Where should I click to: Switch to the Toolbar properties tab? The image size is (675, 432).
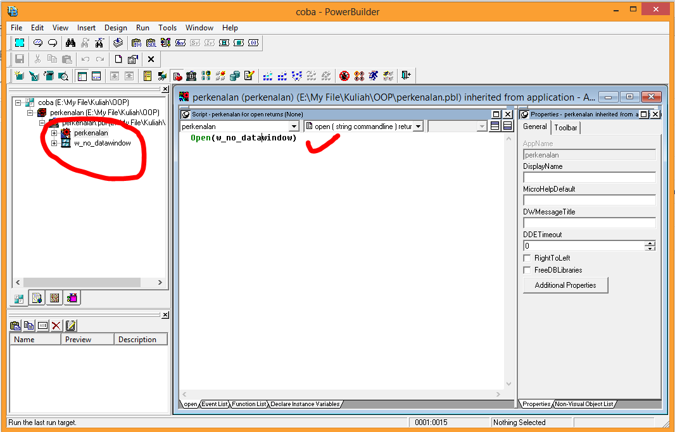tap(565, 128)
